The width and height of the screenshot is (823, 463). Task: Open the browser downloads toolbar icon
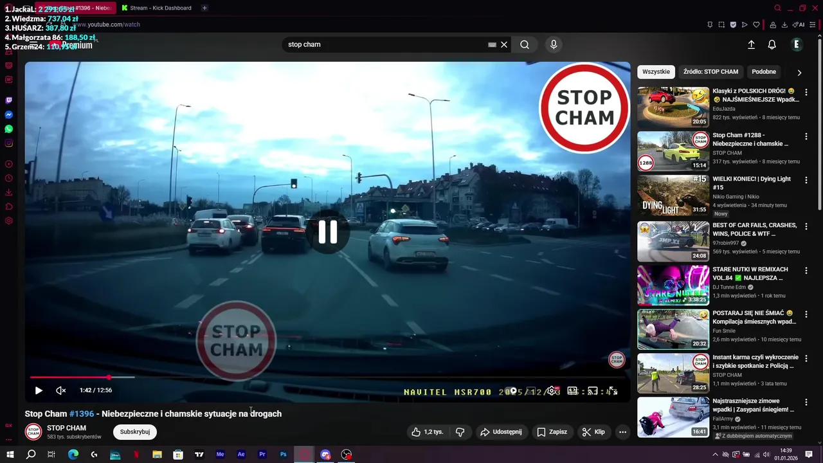click(x=784, y=24)
